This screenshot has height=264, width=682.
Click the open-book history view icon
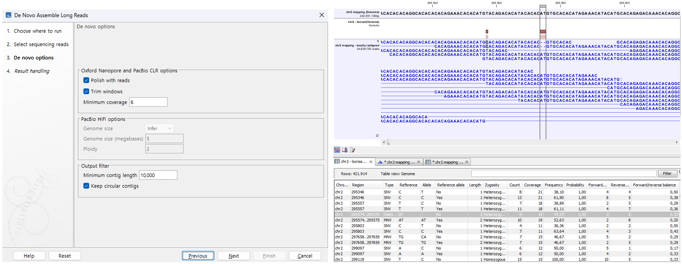pos(345,150)
